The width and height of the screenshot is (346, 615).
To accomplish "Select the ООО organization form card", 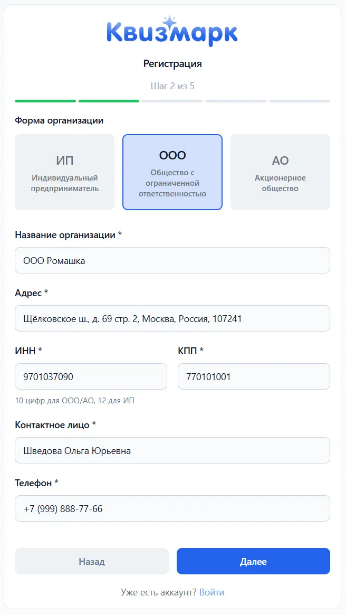I will click(172, 172).
